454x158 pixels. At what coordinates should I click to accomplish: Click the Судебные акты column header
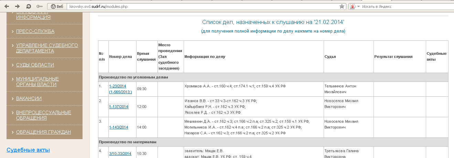436,57
